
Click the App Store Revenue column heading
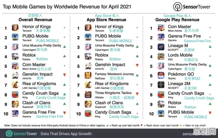(x=106, y=20)
